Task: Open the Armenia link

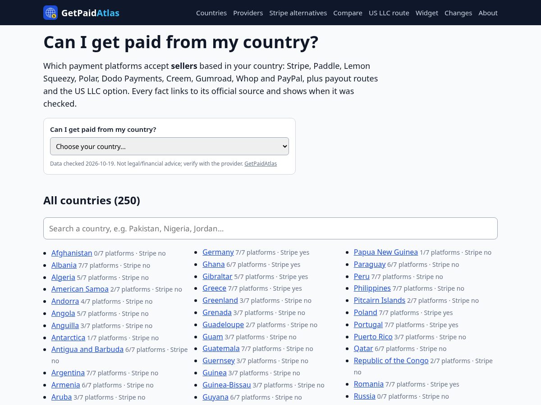Action: pos(66,385)
